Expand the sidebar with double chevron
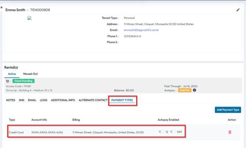 click(x=1, y=7)
